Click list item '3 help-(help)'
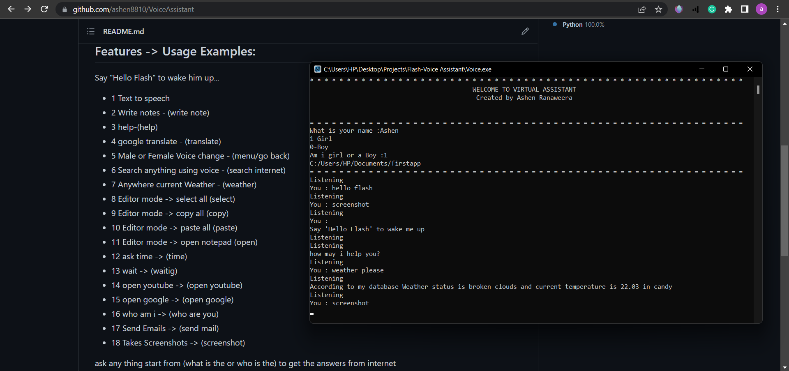The height and width of the screenshot is (371, 789). point(134,127)
